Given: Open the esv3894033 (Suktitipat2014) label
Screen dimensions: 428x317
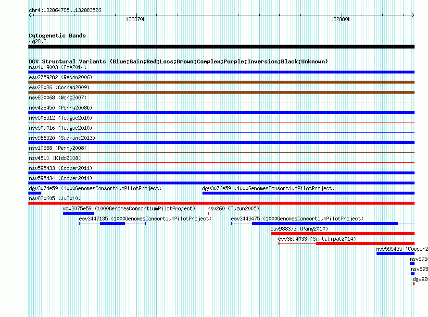Looking at the screenshot, I should coord(317,239).
